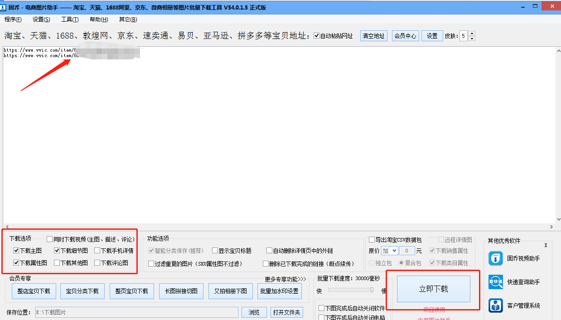
Task: Click 长图拼接切图 button
Action: pyautogui.click(x=181, y=291)
